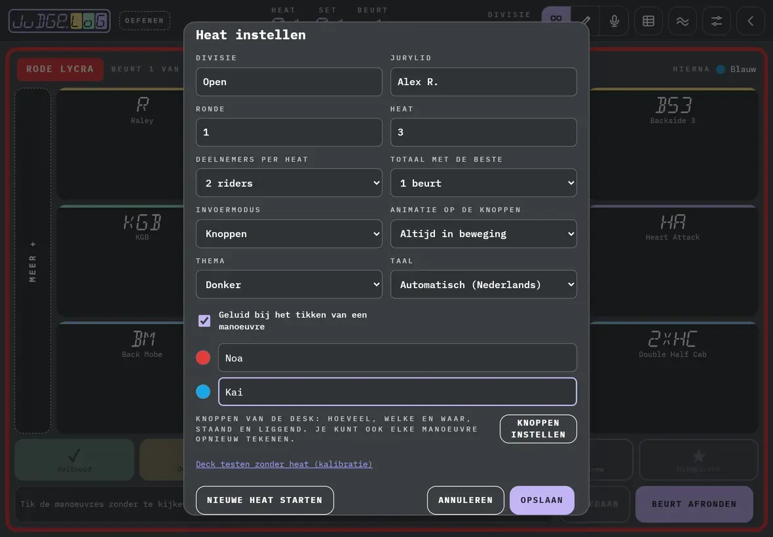Screen dimensions: 773x537
Task: Open 'Animatie op de knoppen' dropdown
Action: 483,234
